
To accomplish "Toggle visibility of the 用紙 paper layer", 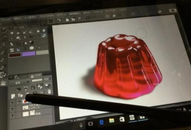I will [12, 116].
